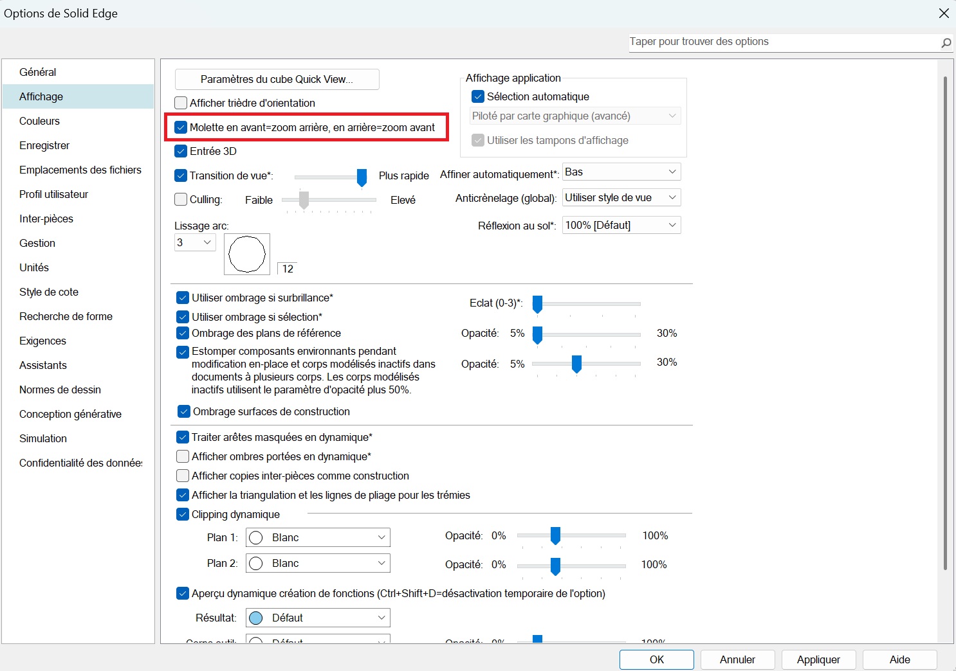Toggle Aperçu dynamique création de fonctions
The image size is (956, 671).
[x=183, y=593]
